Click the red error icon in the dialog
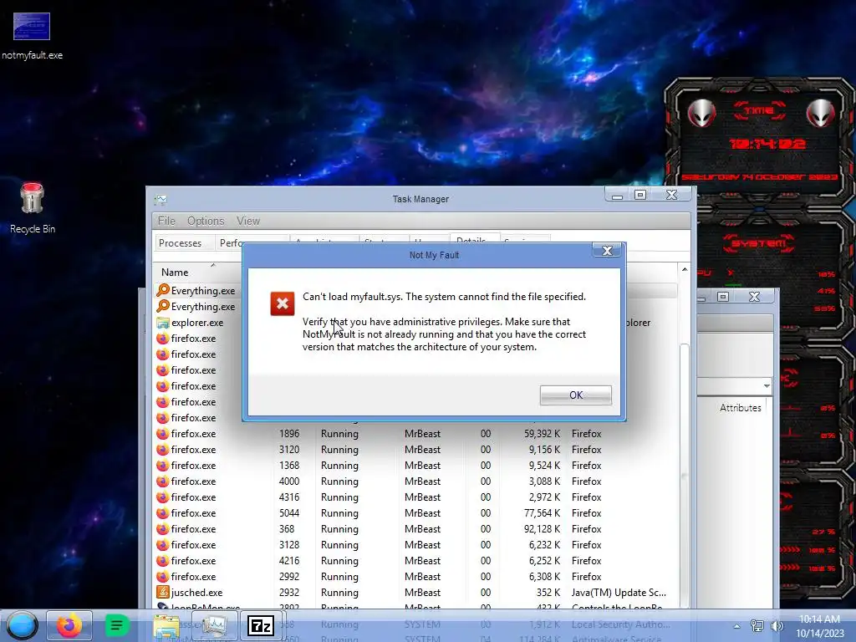856x642 pixels. [283, 303]
